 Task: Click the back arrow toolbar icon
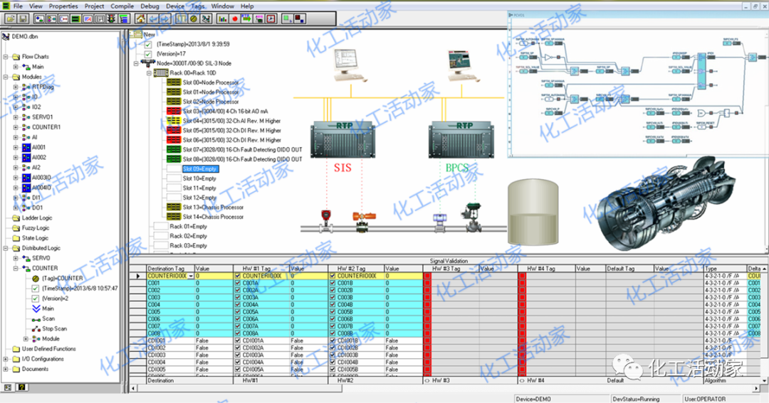(x=153, y=18)
